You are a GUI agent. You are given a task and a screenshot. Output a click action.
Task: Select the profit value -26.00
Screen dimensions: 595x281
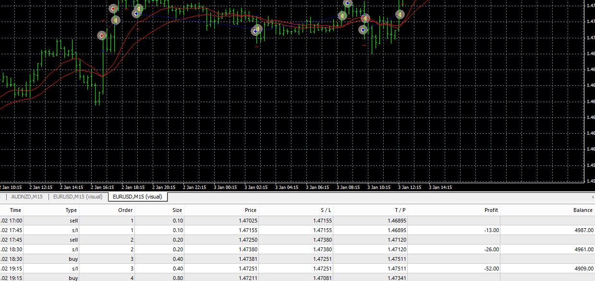[x=491, y=249]
